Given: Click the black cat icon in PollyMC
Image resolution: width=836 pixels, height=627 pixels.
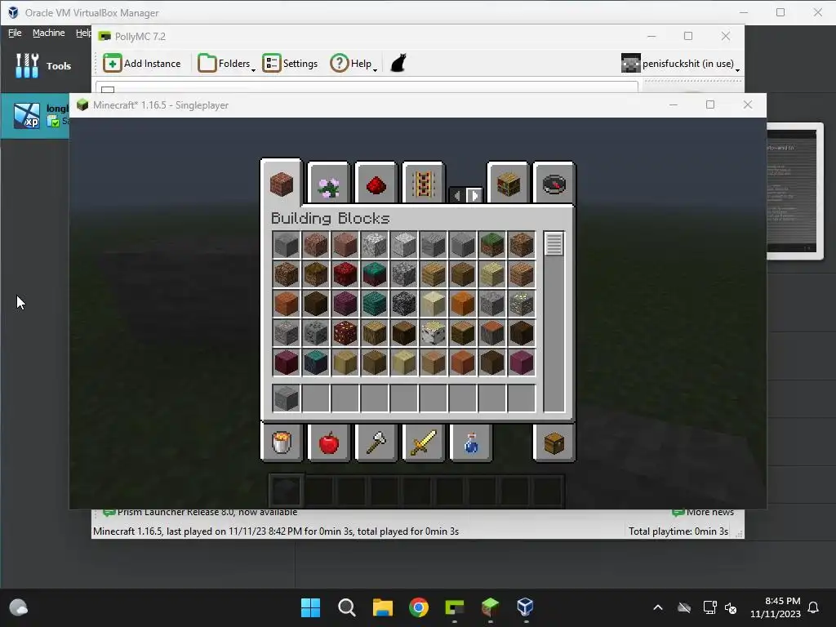Looking at the screenshot, I should [398, 63].
